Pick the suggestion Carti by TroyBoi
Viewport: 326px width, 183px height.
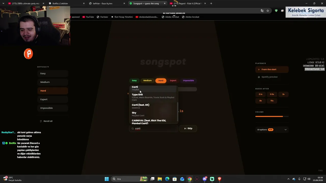pyautogui.click(x=153, y=88)
